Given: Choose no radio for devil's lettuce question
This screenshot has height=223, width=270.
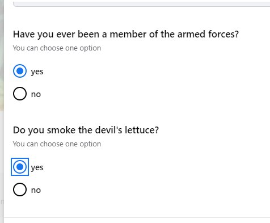Looking at the screenshot, I should [x=20, y=190].
